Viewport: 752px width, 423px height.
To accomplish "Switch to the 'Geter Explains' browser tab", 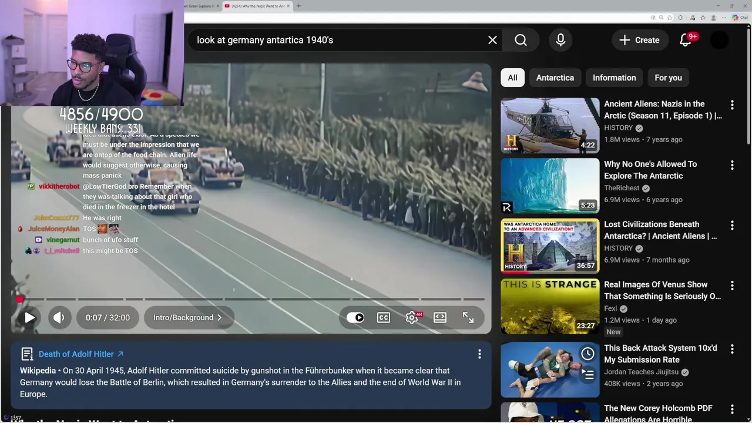I will (x=200, y=6).
